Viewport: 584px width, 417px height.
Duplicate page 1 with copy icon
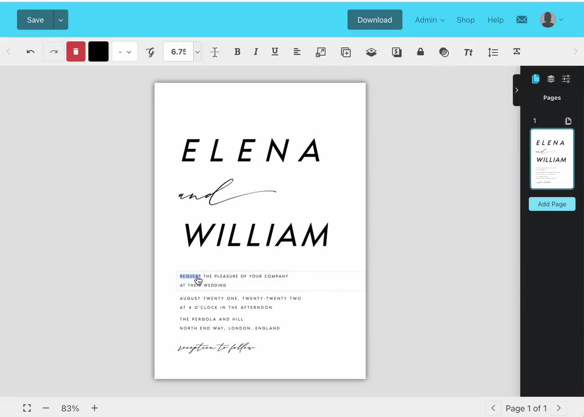(x=568, y=121)
